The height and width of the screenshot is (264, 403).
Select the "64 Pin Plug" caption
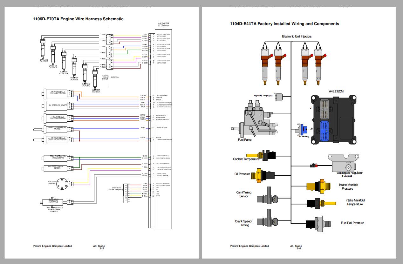(304, 136)
